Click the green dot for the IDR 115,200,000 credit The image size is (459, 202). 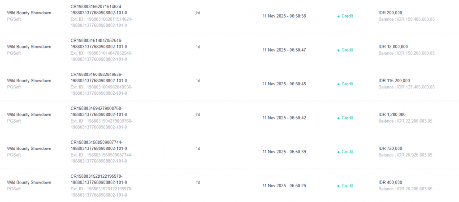338,84
